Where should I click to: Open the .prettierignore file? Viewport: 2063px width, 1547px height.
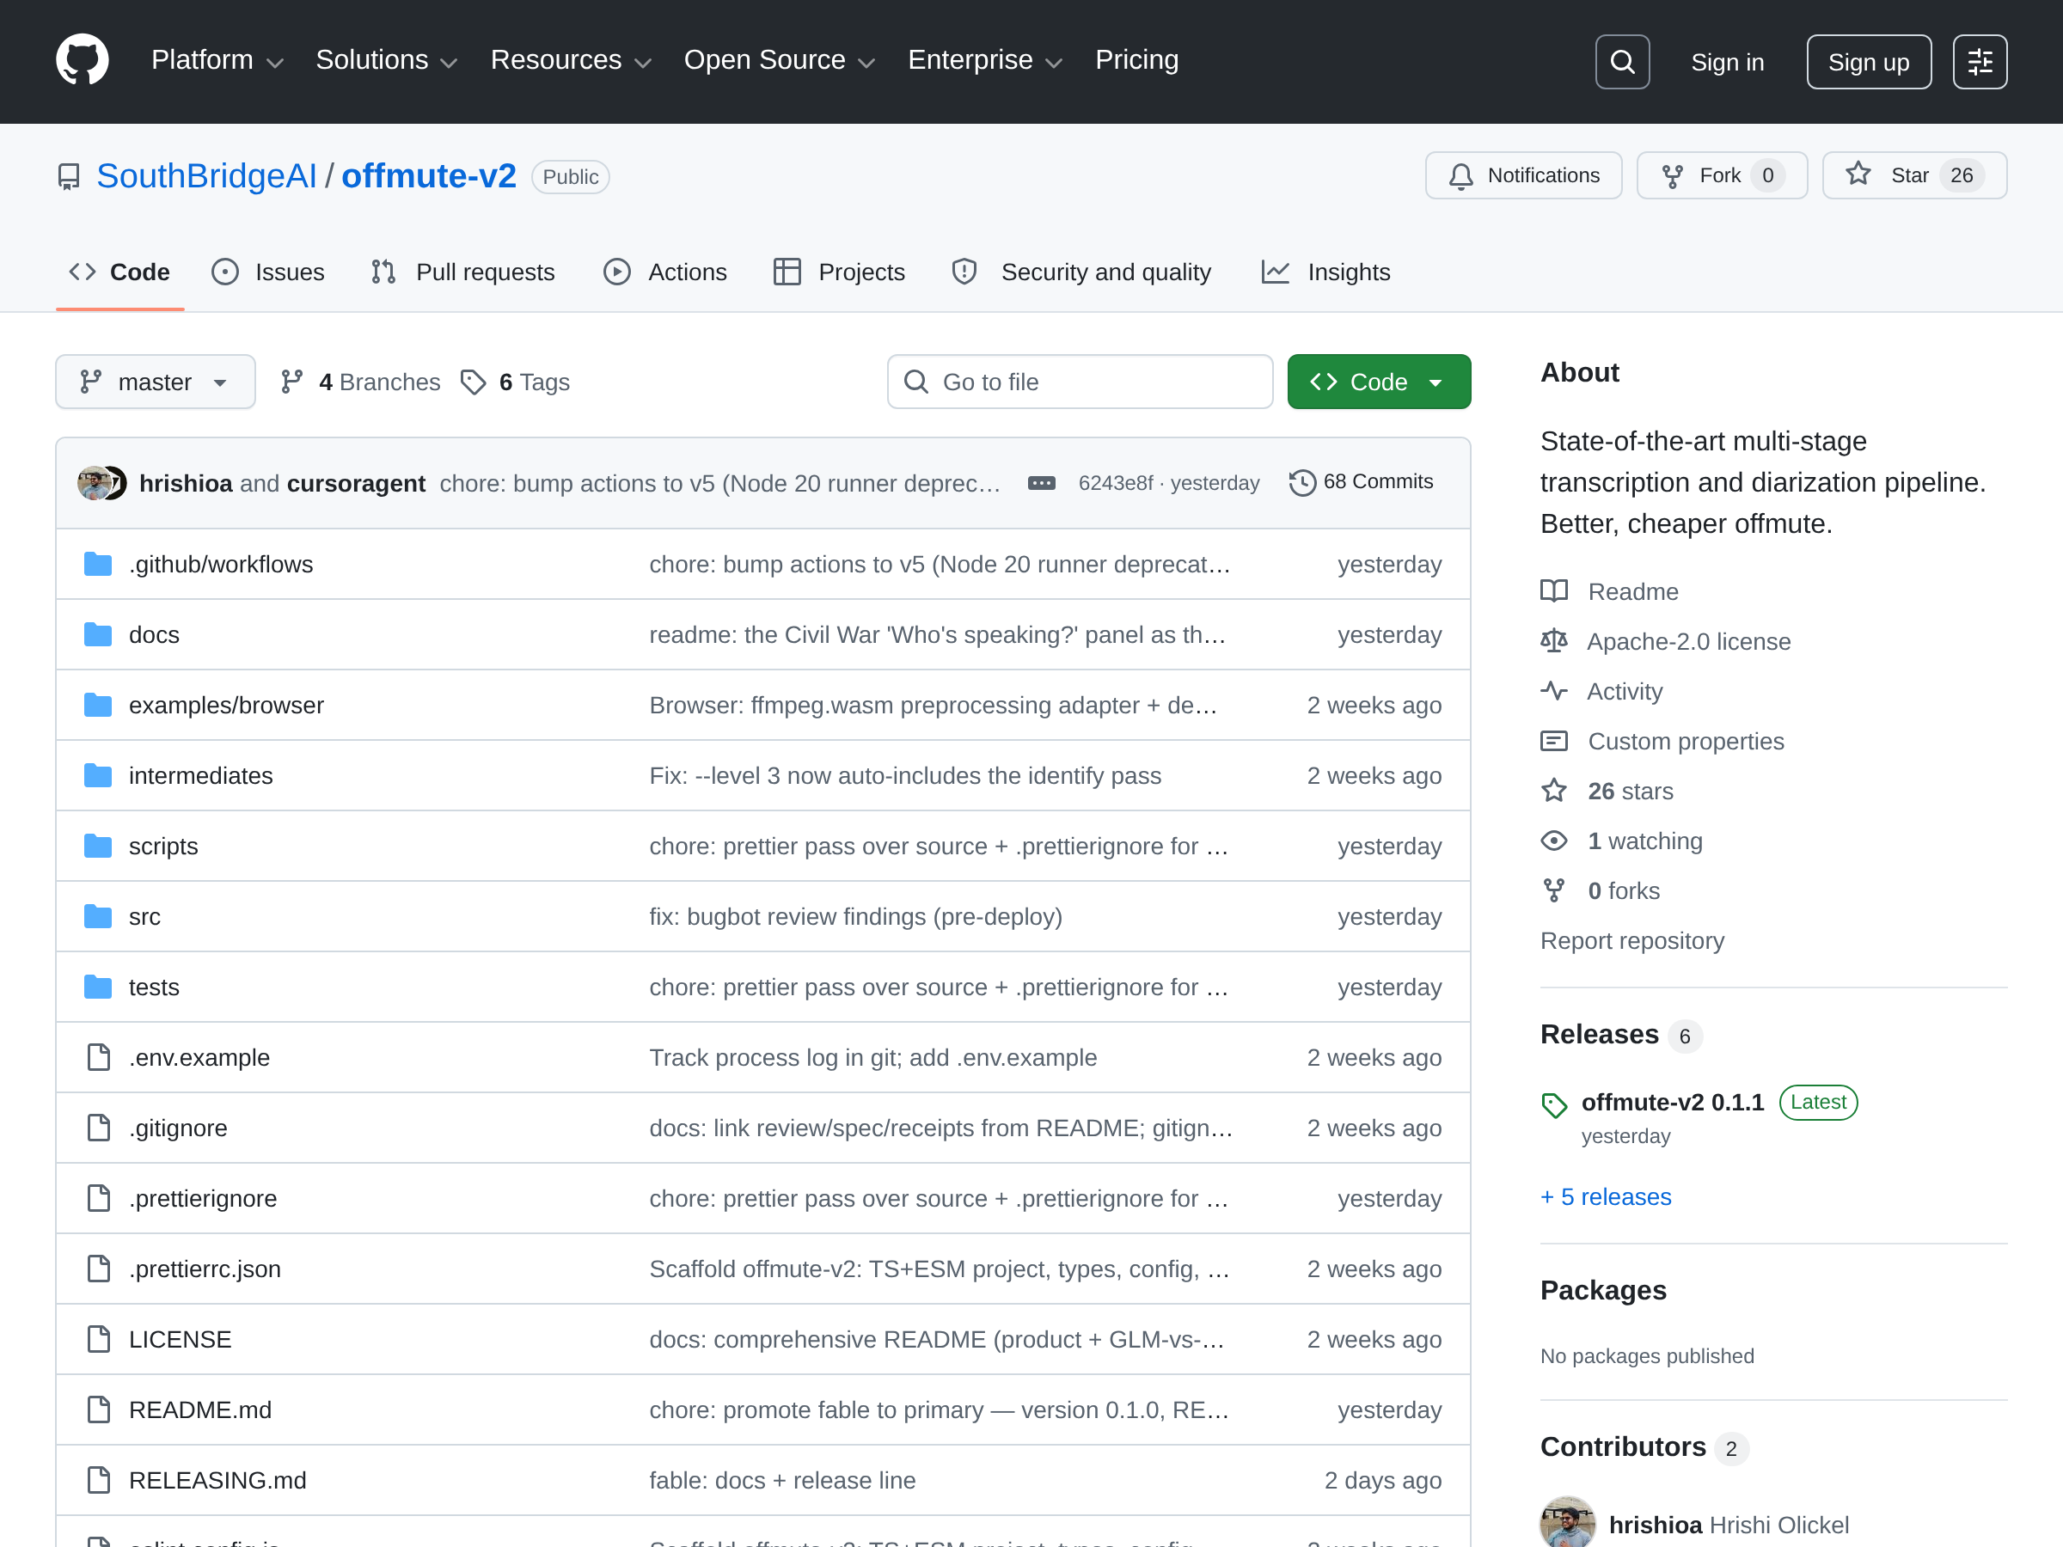202,1198
